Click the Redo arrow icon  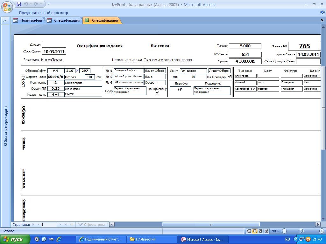36,4
